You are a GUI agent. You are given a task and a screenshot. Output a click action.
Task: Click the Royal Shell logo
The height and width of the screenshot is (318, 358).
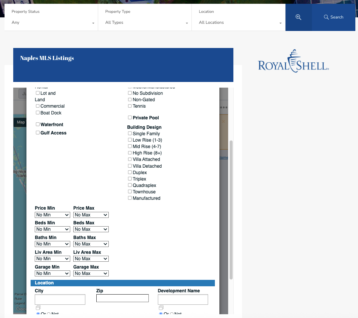(x=293, y=61)
